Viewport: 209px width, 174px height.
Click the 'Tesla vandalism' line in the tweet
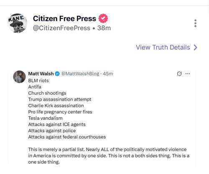(x=45, y=118)
